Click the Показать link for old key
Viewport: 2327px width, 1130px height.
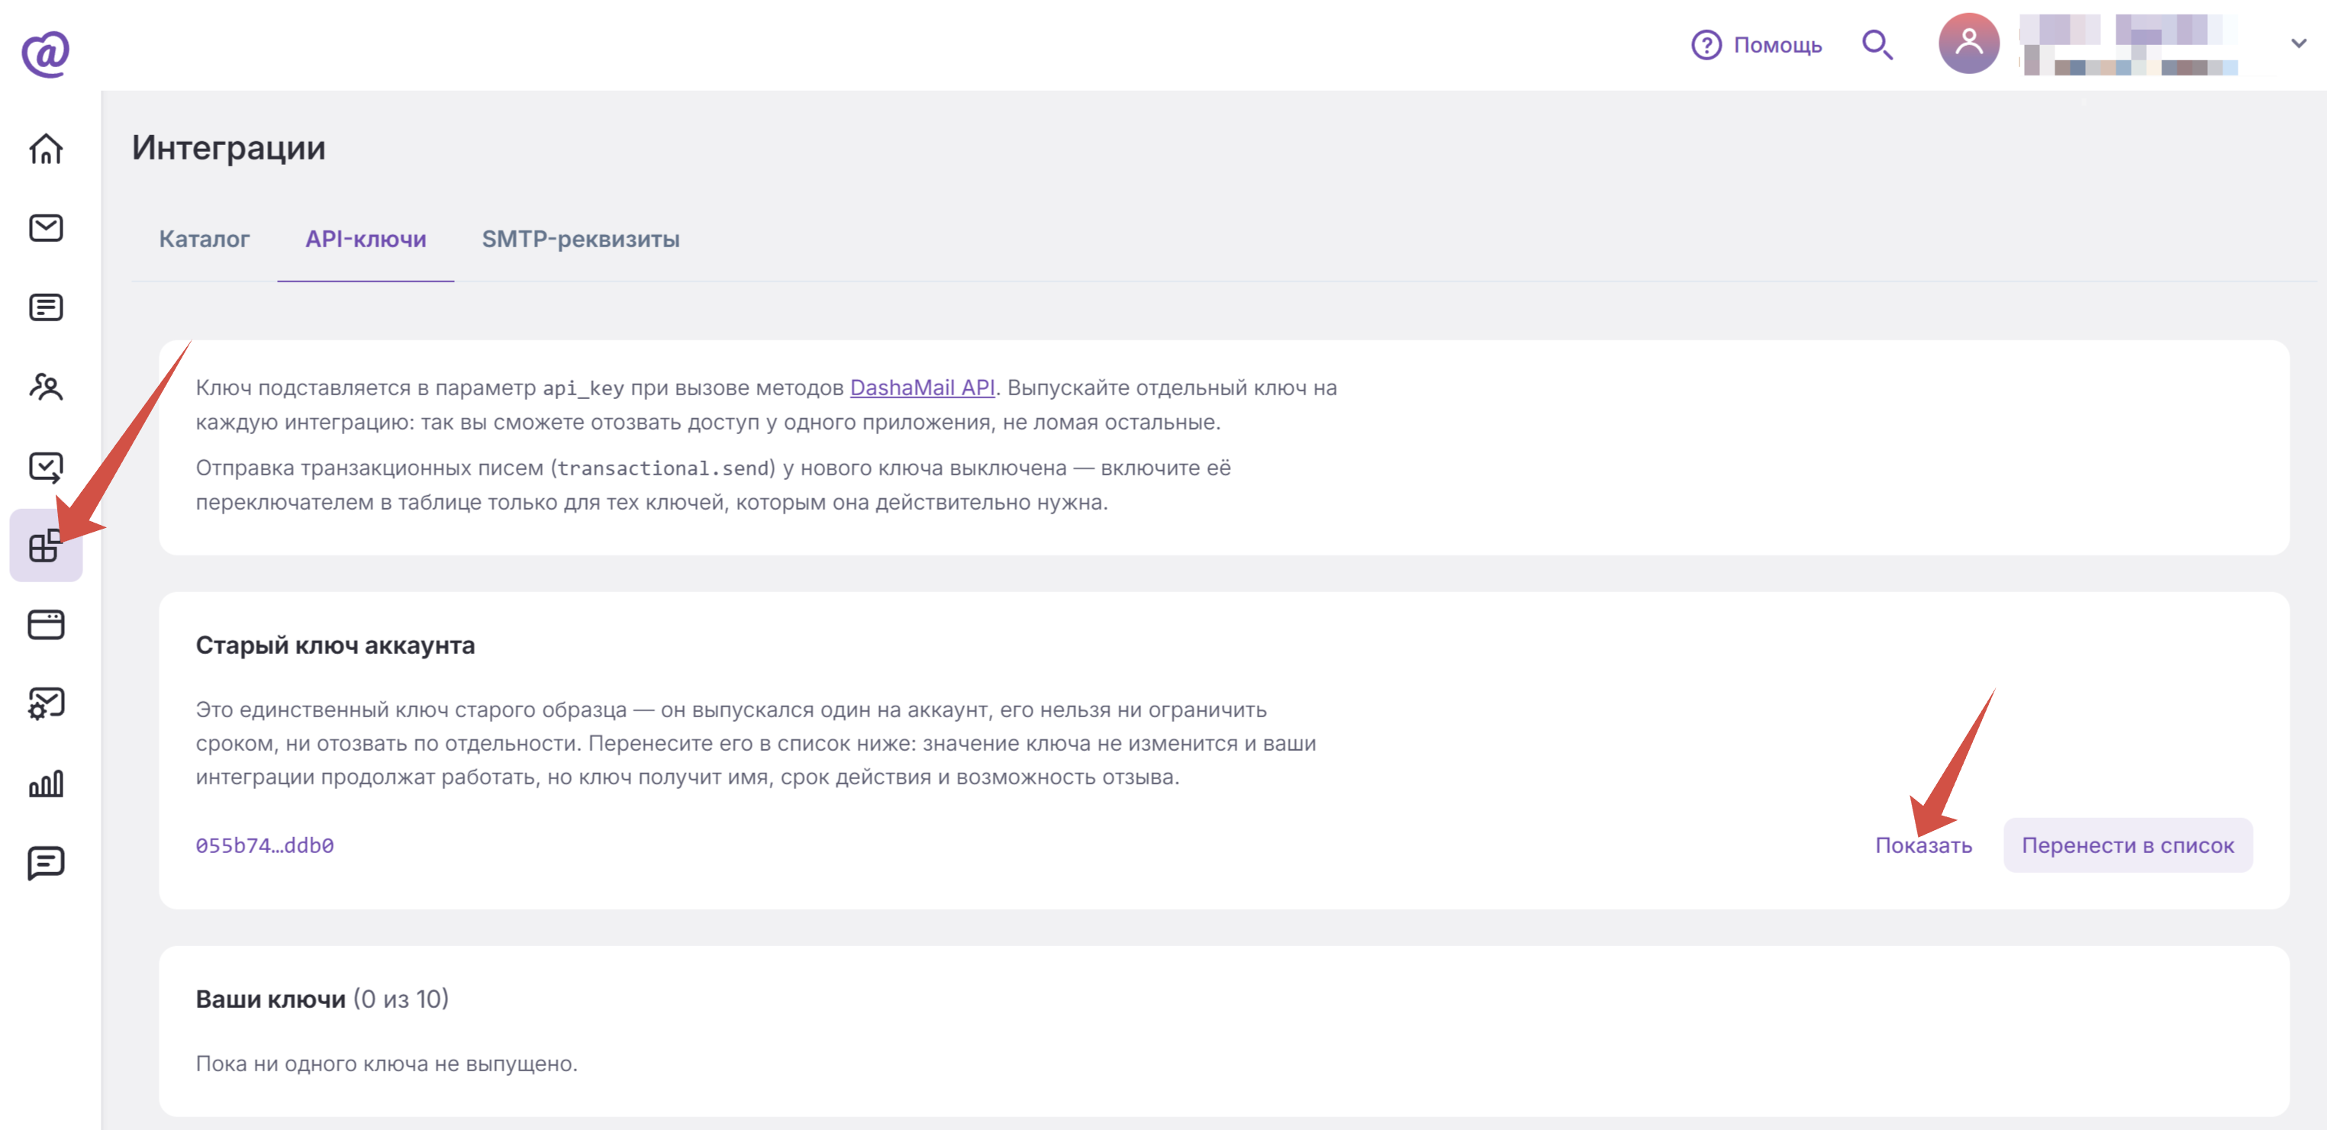pos(1923,845)
